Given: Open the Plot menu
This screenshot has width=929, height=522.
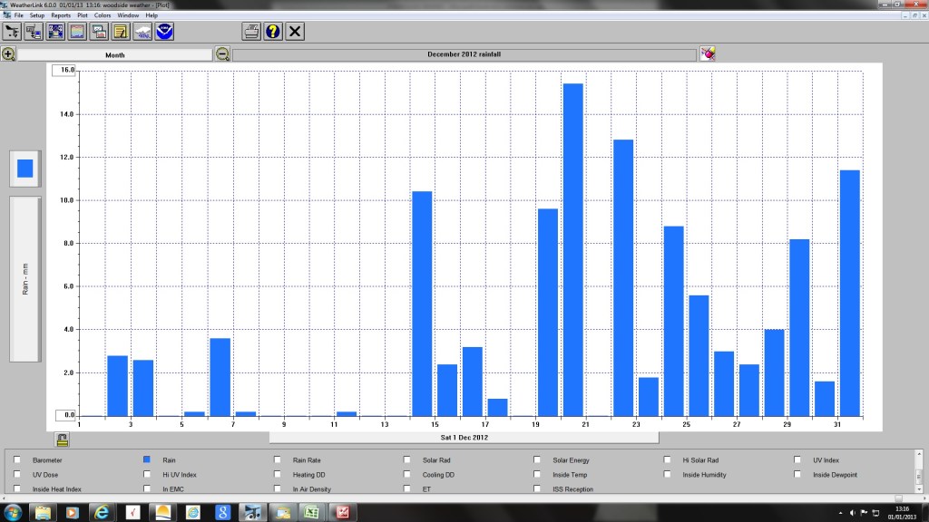Looking at the screenshot, I should [82, 14].
